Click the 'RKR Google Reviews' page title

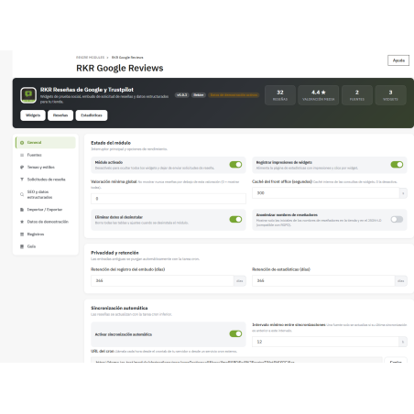click(x=120, y=68)
